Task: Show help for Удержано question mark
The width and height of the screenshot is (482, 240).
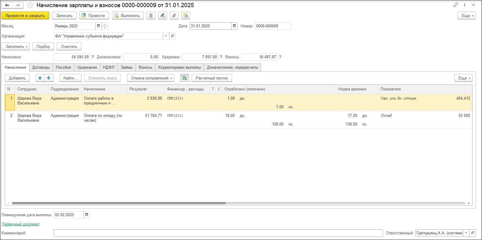Action: [x=221, y=57]
